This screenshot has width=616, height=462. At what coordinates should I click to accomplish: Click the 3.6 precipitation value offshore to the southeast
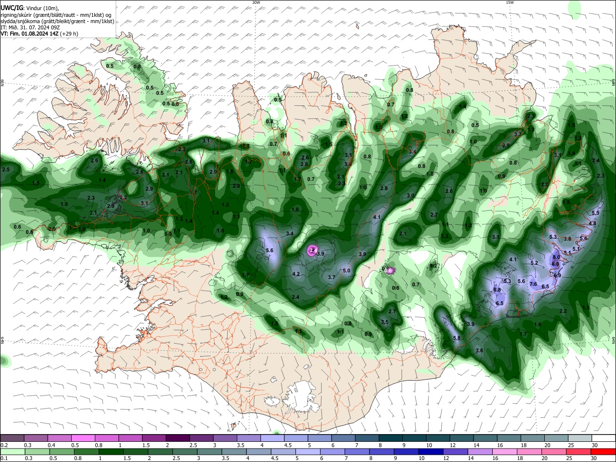479,351
